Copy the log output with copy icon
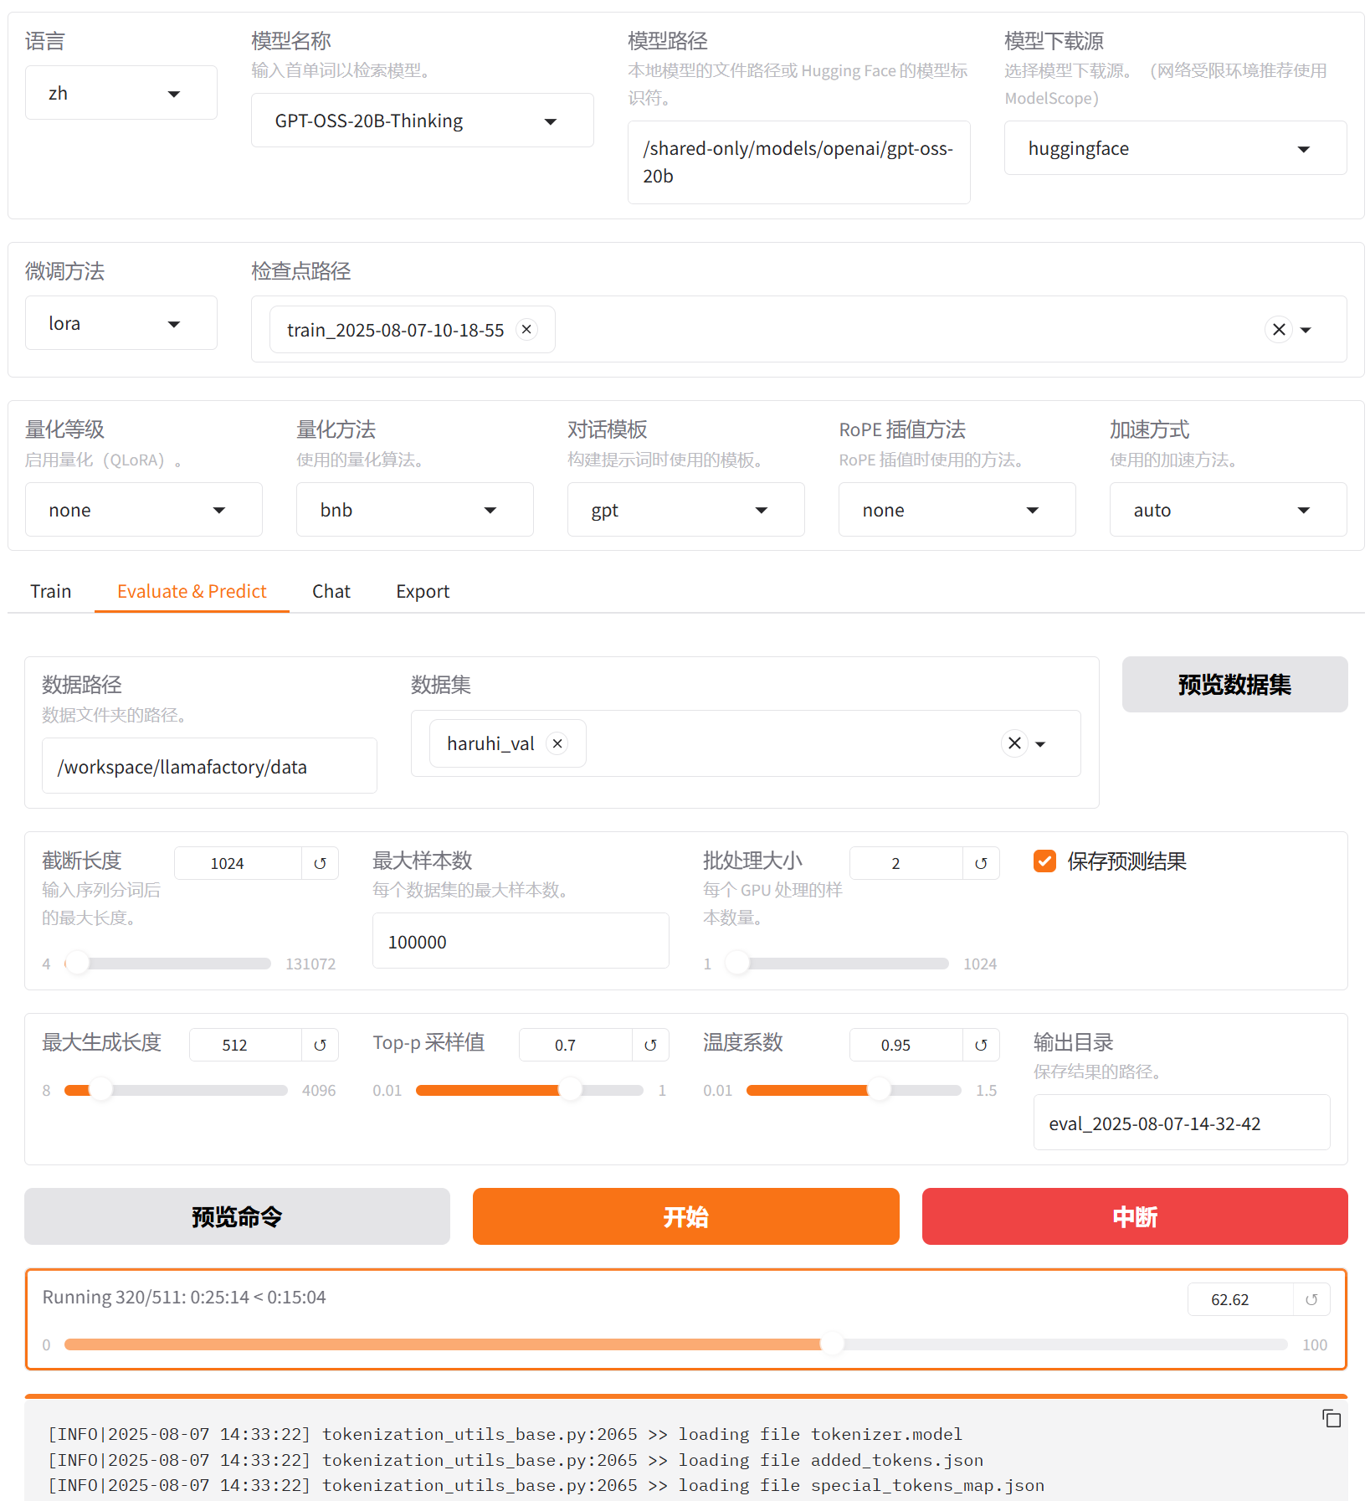Image resolution: width=1370 pixels, height=1501 pixels. pos(1331,1418)
